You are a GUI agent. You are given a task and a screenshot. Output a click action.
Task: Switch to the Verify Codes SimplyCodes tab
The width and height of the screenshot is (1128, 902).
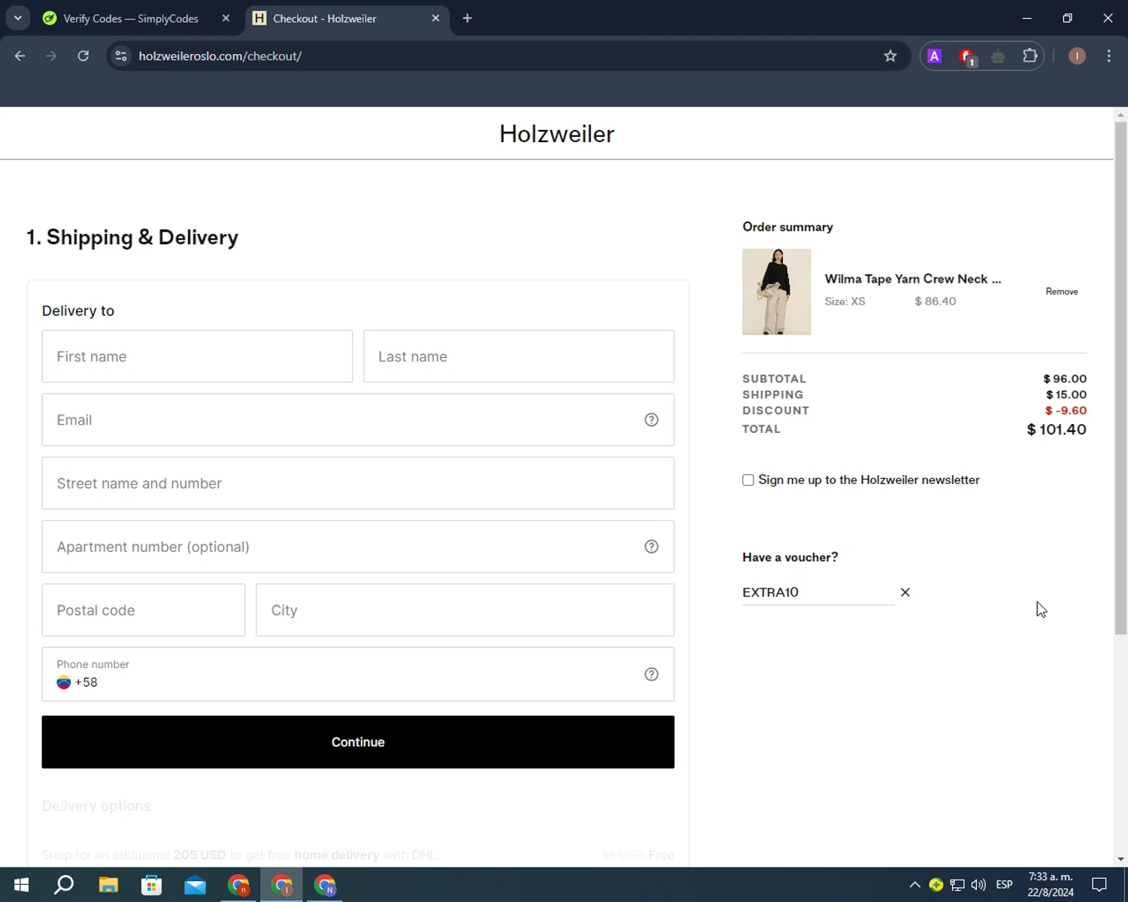tap(130, 18)
